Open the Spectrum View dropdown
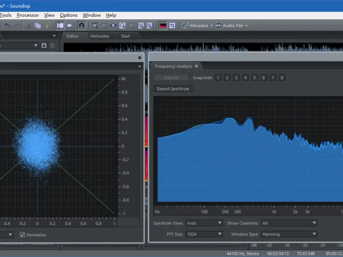 pos(204,223)
